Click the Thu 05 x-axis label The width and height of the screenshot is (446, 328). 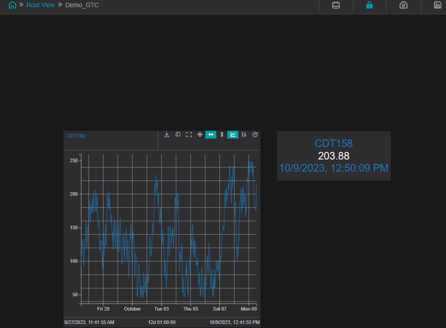click(191, 309)
